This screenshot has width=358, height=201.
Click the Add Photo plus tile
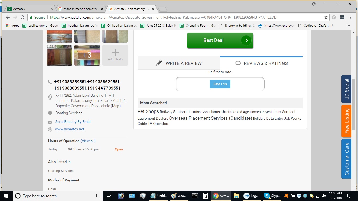click(115, 55)
